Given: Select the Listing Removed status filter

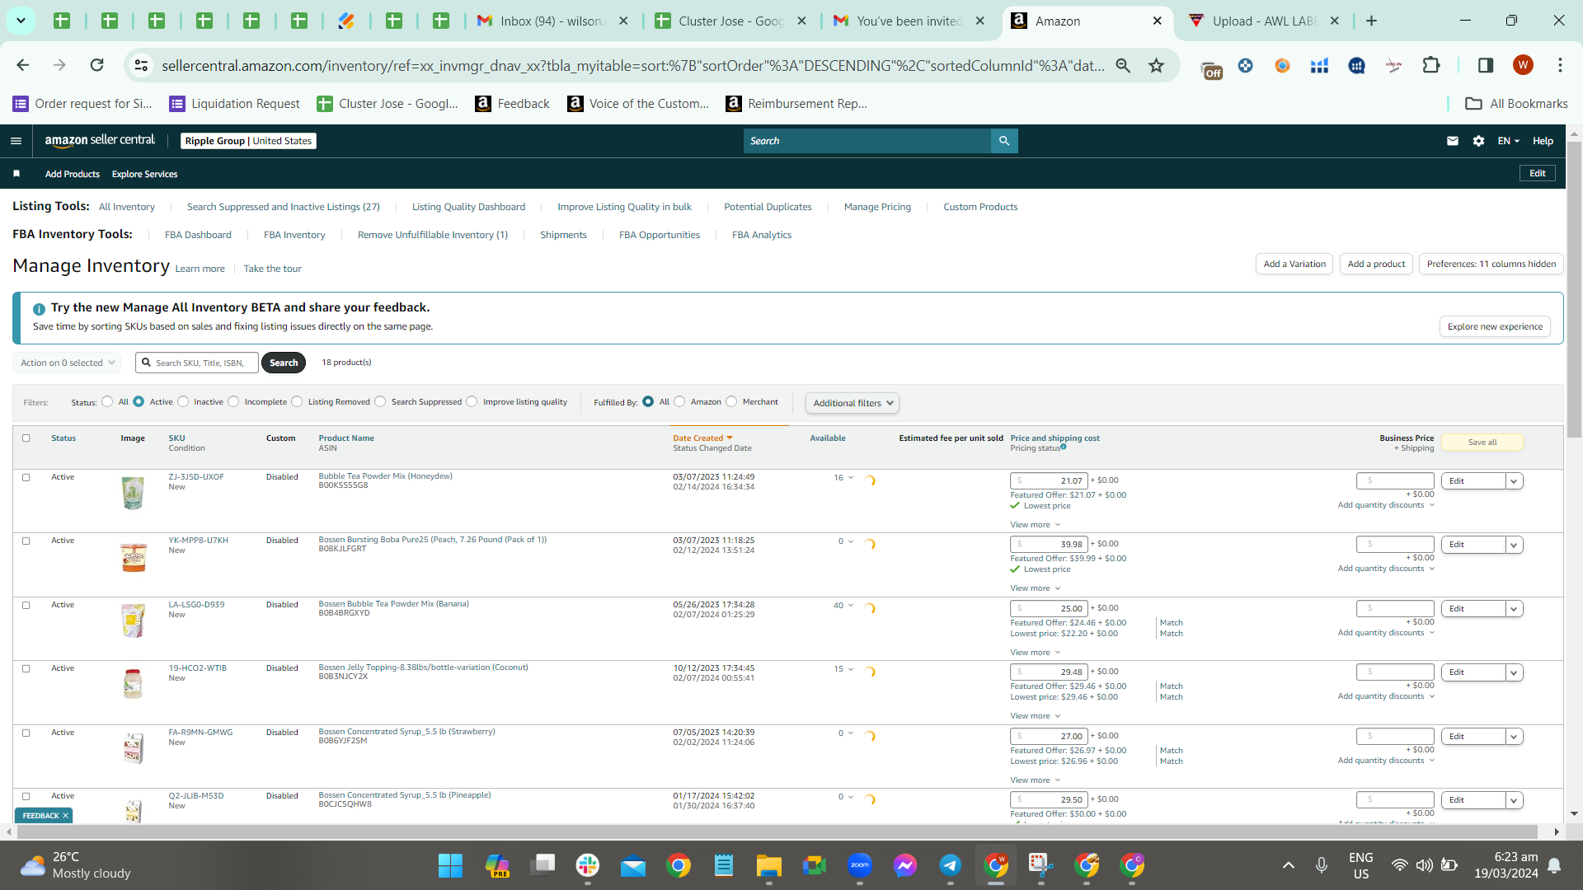Looking at the screenshot, I should pyautogui.click(x=297, y=402).
